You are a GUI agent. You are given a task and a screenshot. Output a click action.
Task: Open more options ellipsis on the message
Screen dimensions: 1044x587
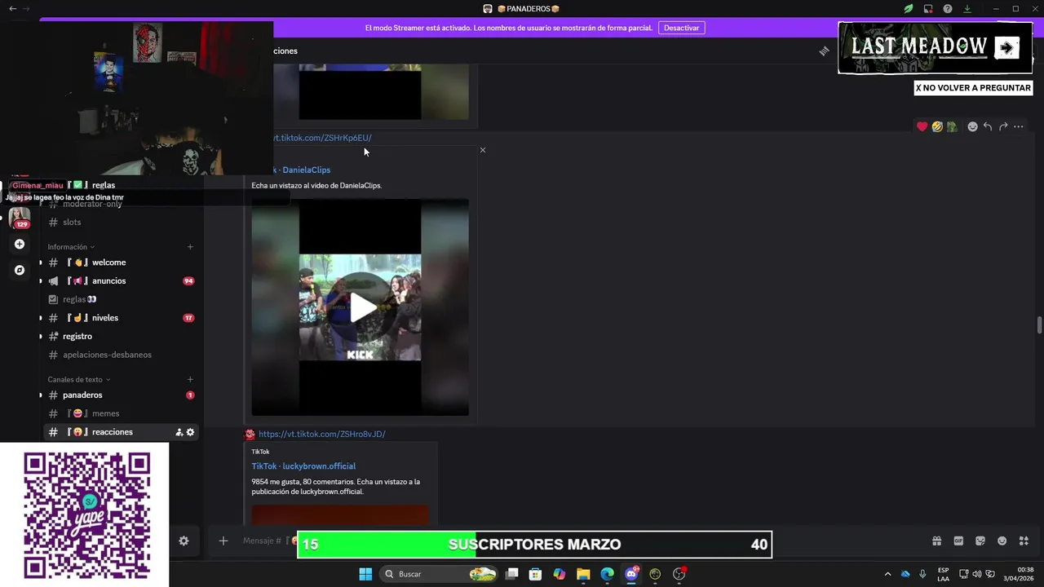tap(1018, 126)
